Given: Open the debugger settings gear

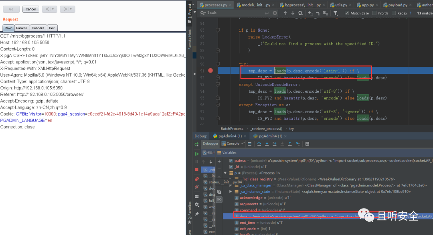Looking at the screenshot, I should tap(196, 205).
